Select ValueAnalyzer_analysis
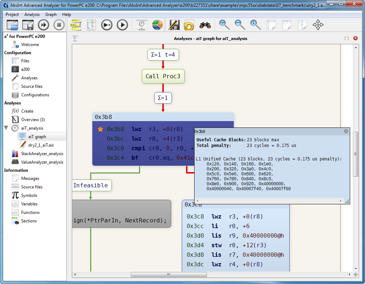The height and width of the screenshot is (284, 365). point(42,162)
